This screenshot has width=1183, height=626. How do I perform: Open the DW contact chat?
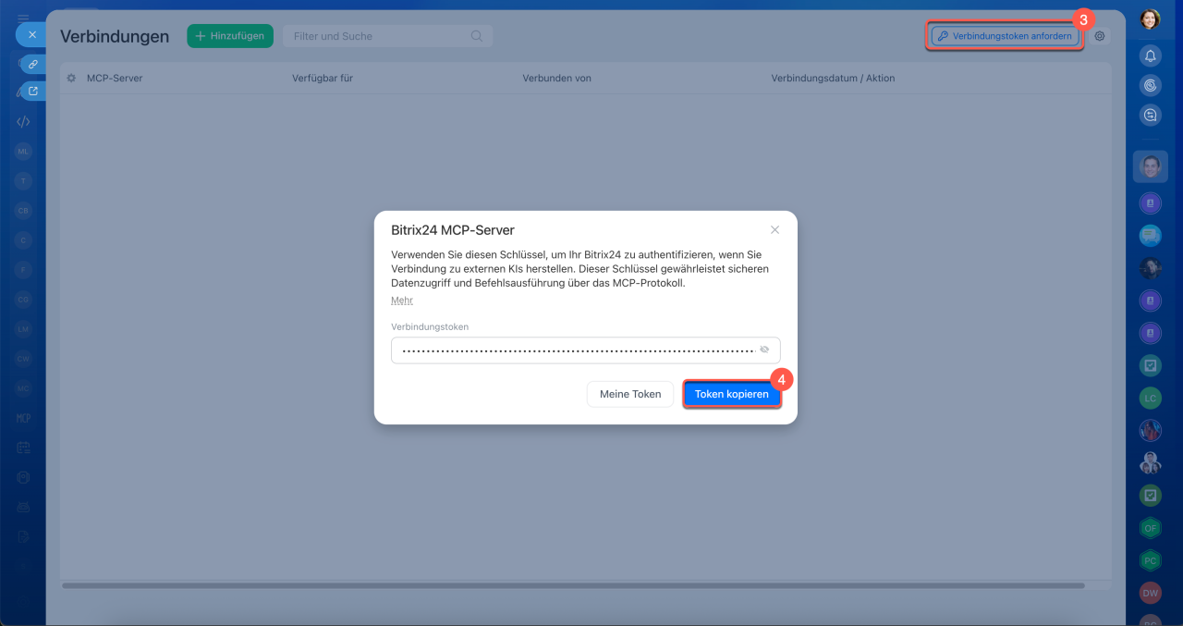[x=1150, y=593]
